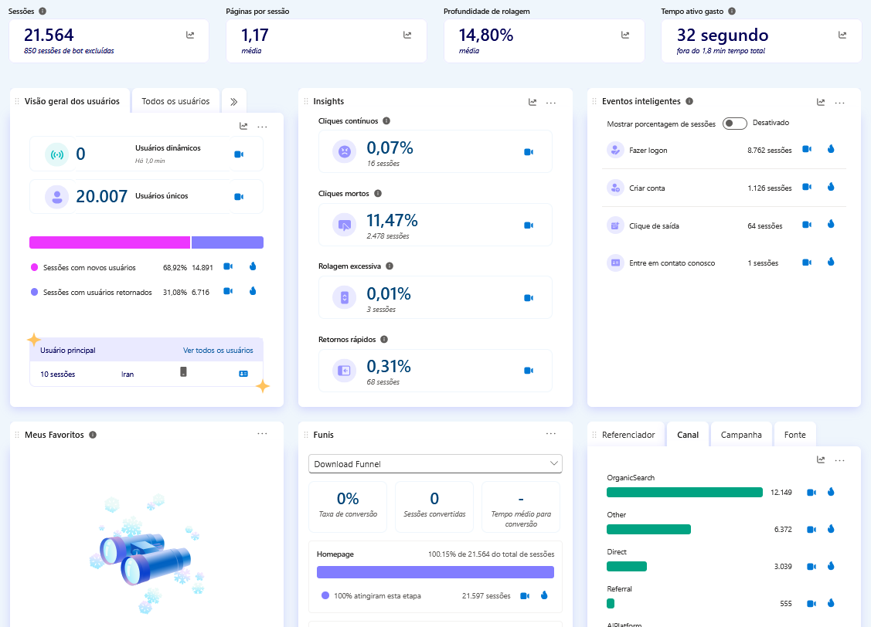Open trend chart for Sessões card
Screen dimensions: 871x627
point(190,35)
